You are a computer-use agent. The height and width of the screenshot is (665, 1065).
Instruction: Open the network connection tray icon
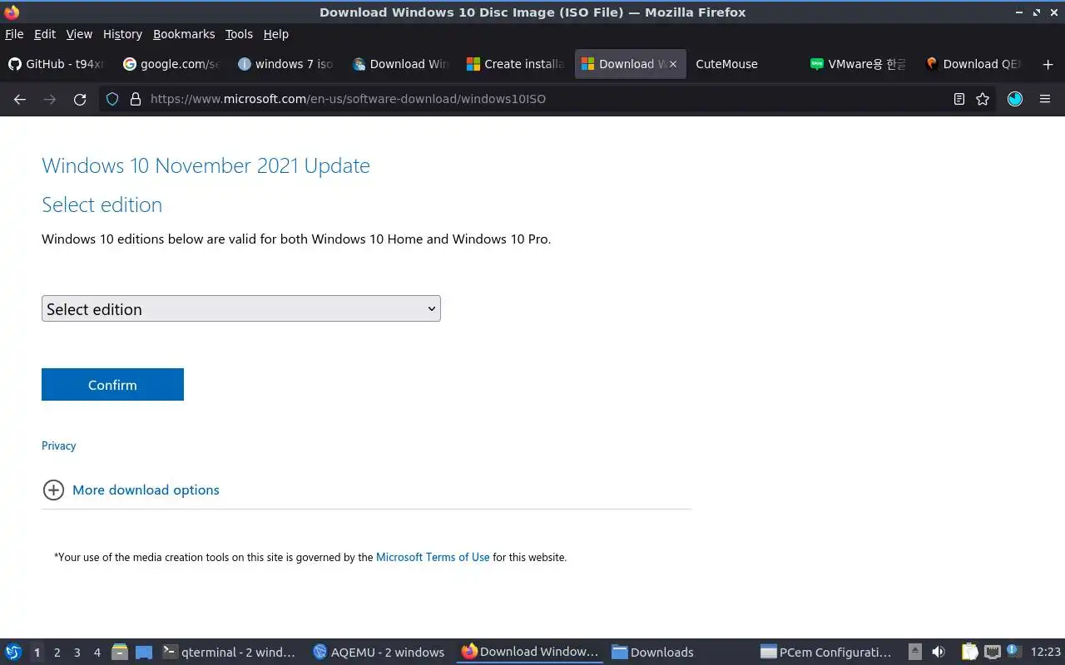click(992, 652)
